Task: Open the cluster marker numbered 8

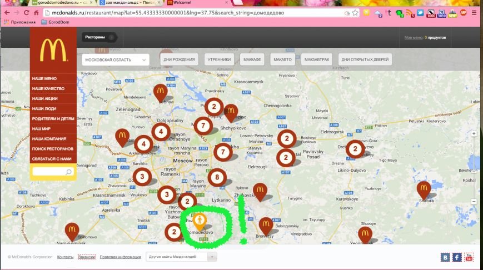Action: click(x=217, y=177)
